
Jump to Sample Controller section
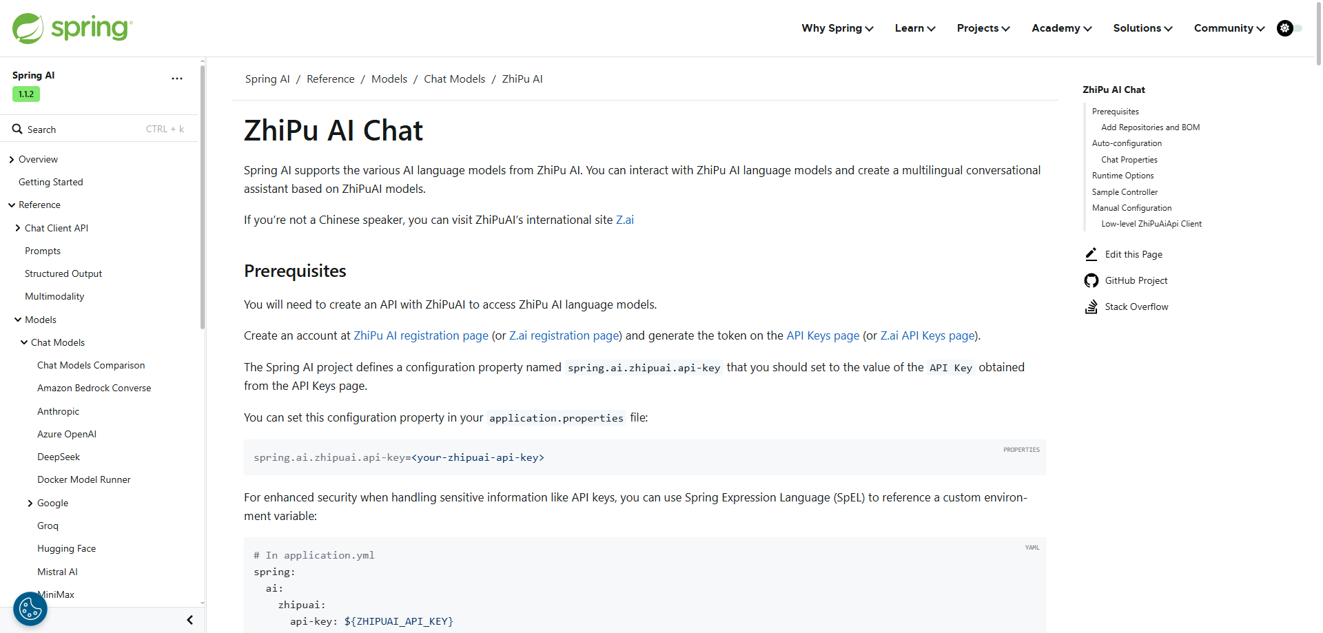coord(1125,192)
